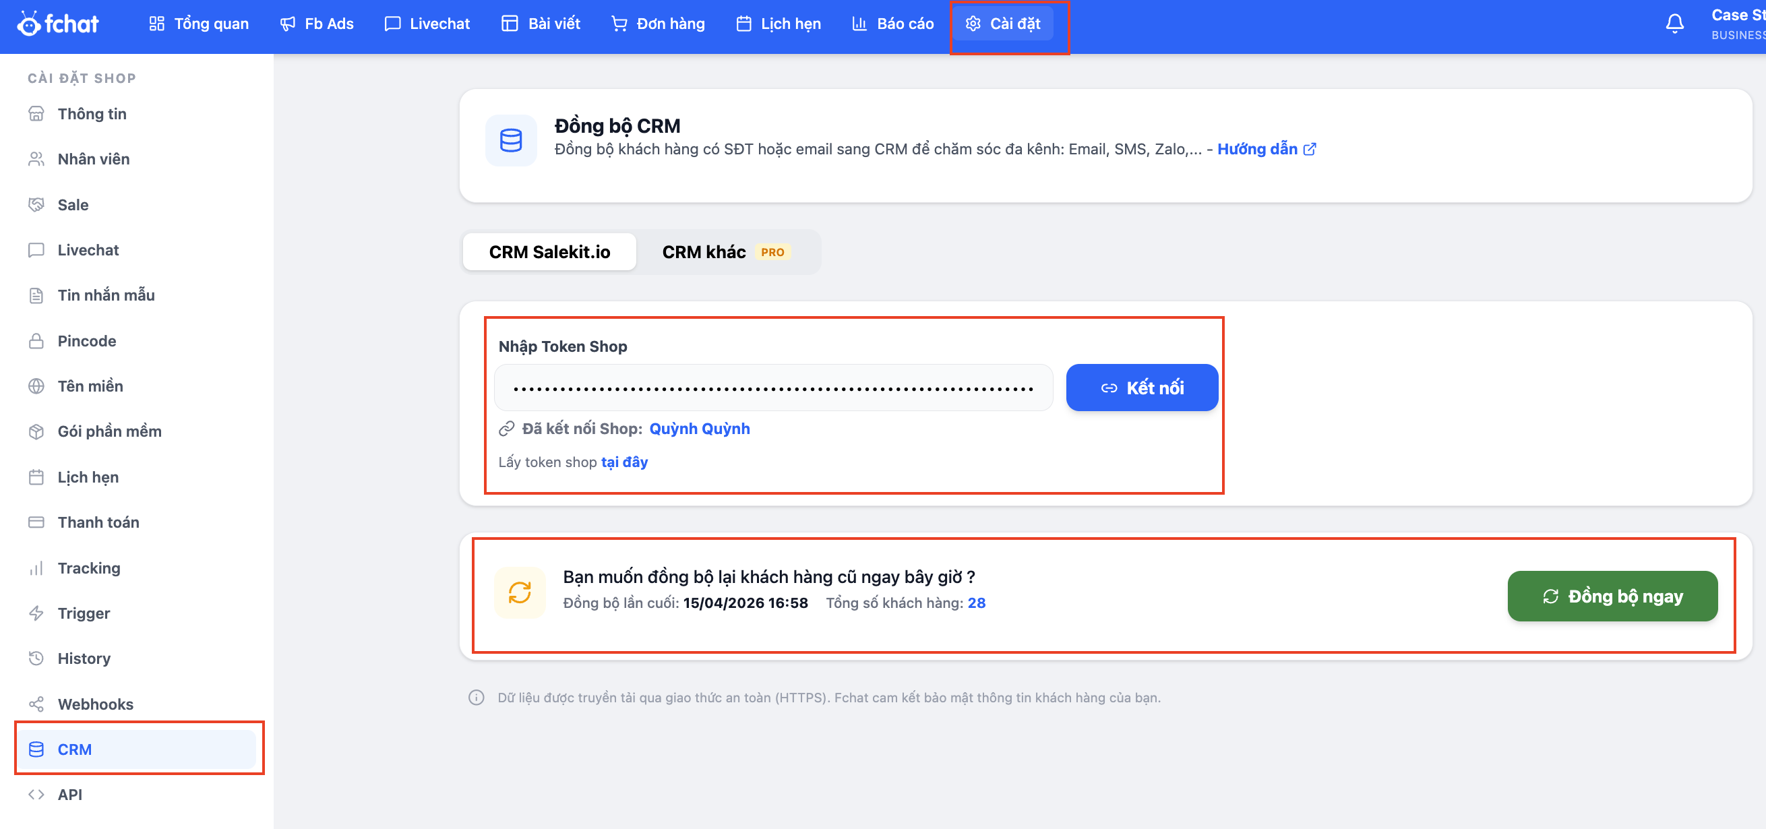Click the Tên miền globe icon
The width and height of the screenshot is (1766, 829).
click(x=36, y=386)
